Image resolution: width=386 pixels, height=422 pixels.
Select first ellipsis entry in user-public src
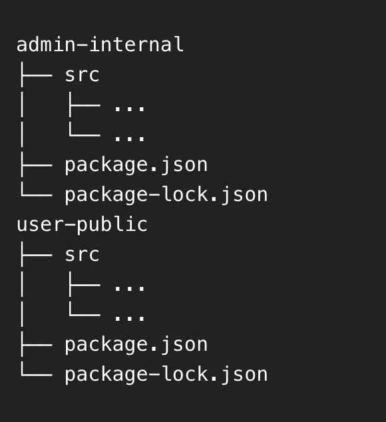[130, 288]
